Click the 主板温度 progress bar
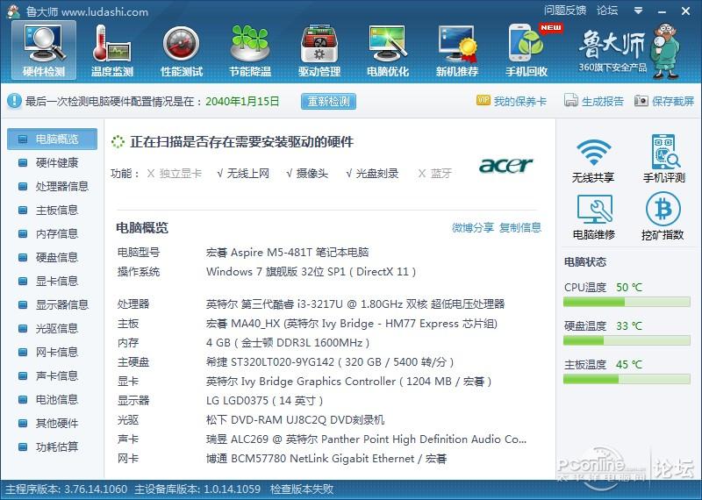The image size is (702, 500). pos(627,380)
